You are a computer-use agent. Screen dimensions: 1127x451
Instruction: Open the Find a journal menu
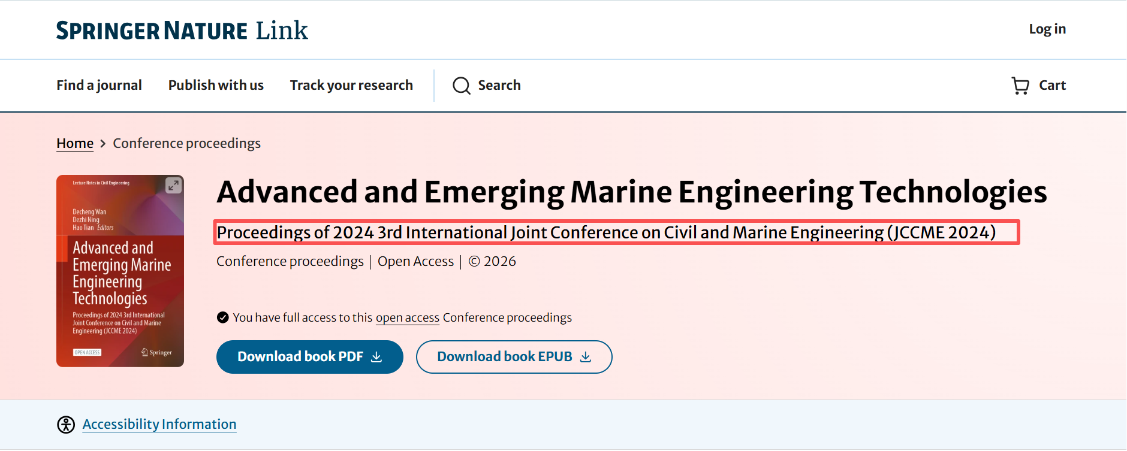[x=99, y=85]
